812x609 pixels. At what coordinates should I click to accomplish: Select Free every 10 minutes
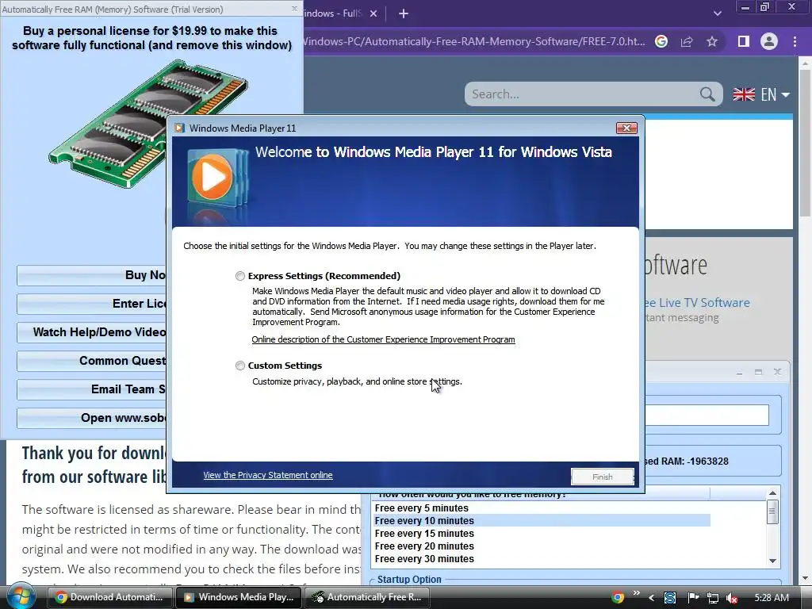click(542, 520)
